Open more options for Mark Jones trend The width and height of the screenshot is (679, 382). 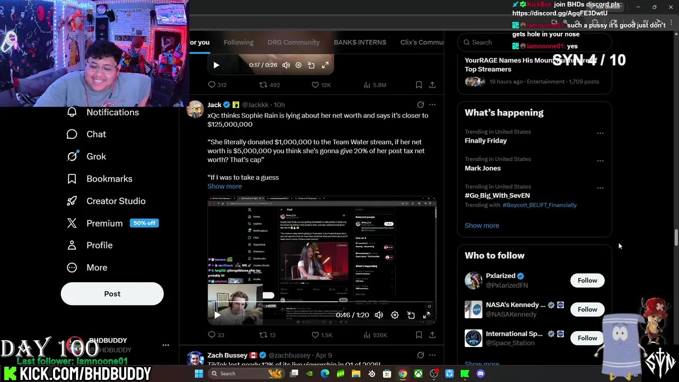[600, 161]
